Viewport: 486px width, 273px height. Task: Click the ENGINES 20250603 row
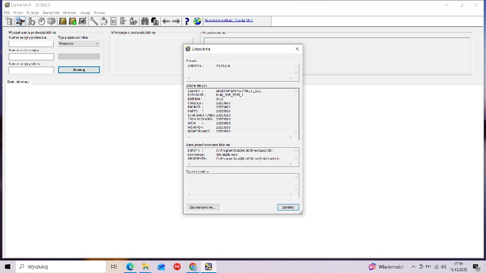point(209,107)
